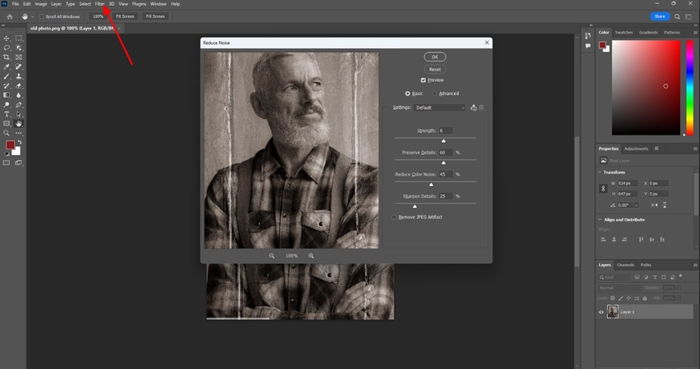Viewport: 700px width, 369px height.
Task: Select the Advanced radio button
Action: click(x=435, y=93)
